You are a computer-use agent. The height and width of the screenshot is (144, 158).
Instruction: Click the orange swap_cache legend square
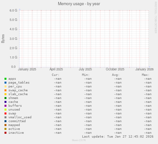pyautogui.click(x=5, y=90)
